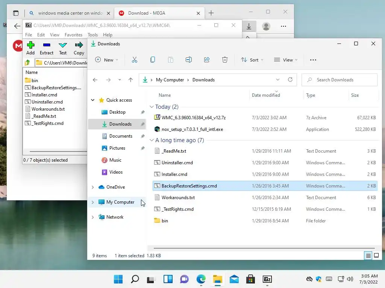
Task: Expand address bar history dropdown
Action: [278, 79]
